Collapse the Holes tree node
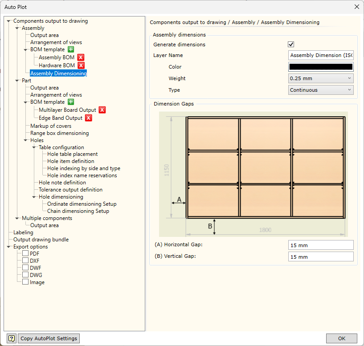Image resolution: width=364 pixels, height=346 pixels. pos(25,140)
